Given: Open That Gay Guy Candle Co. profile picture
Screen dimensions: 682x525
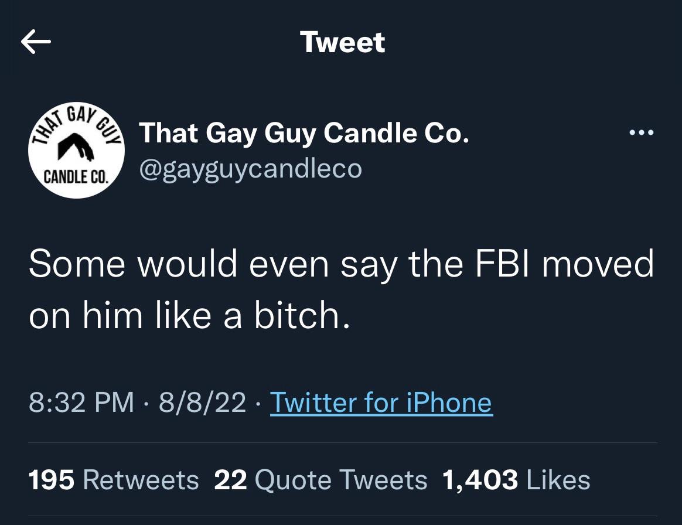Looking at the screenshot, I should [x=76, y=151].
